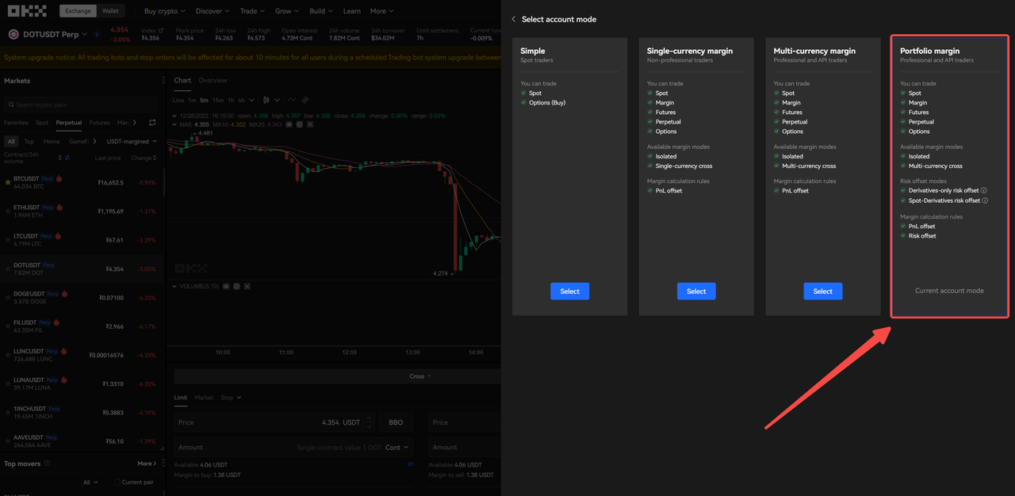
Task: Select the Multi-currency margin mode
Action: (x=823, y=292)
